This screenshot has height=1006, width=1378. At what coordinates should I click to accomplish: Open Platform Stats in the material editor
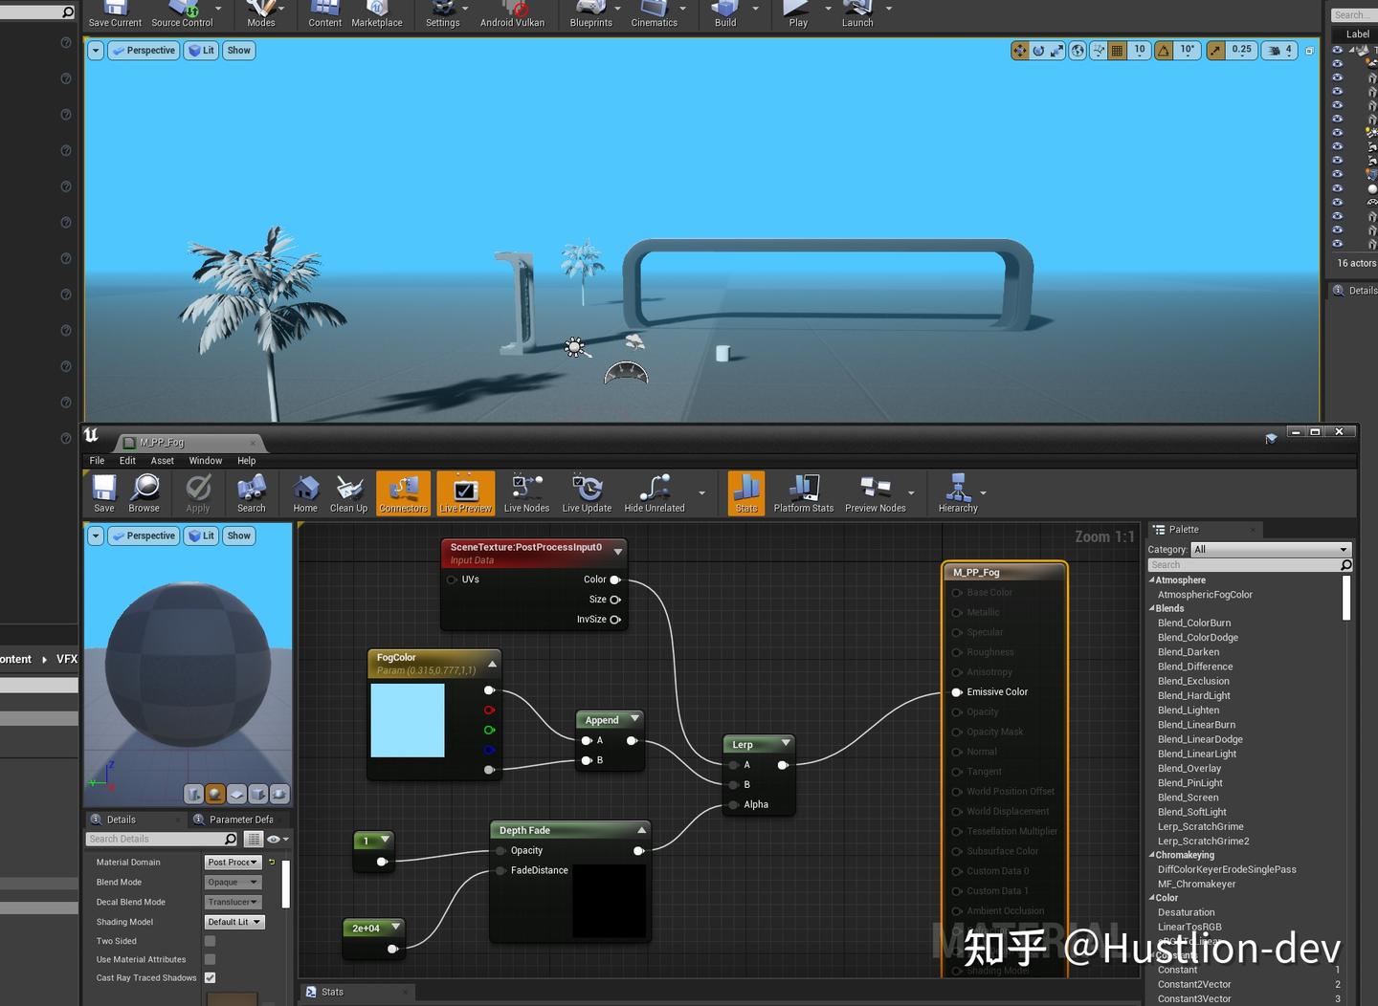(x=803, y=492)
